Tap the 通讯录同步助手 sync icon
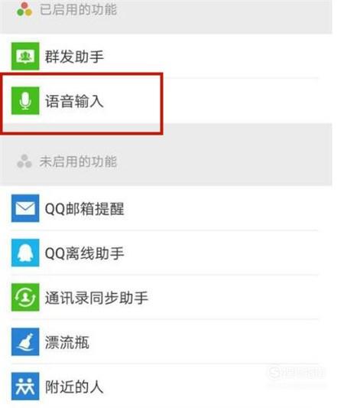This screenshot has width=344, height=408. coord(25,297)
